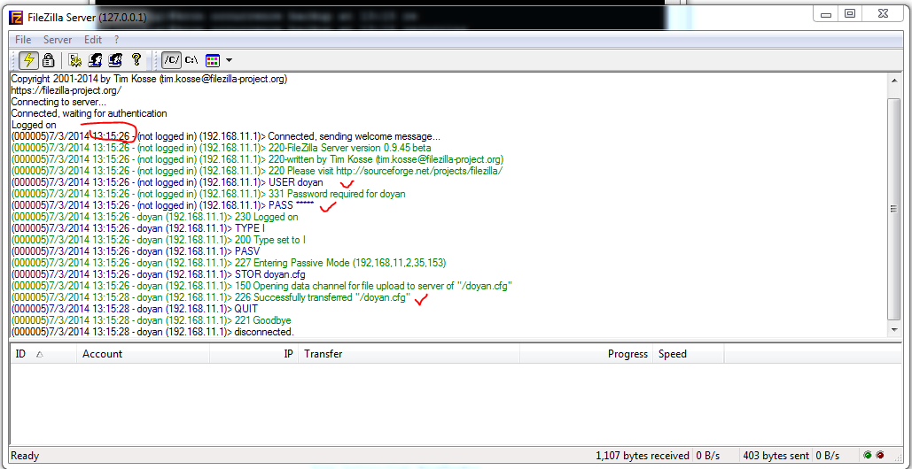Click the '230 Logged on' log line
The height and width of the screenshot is (469, 912).
pyautogui.click(x=155, y=217)
